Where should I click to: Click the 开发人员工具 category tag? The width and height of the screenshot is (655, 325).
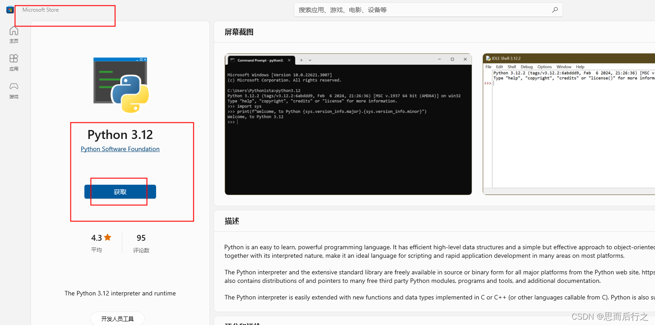pyautogui.click(x=118, y=319)
